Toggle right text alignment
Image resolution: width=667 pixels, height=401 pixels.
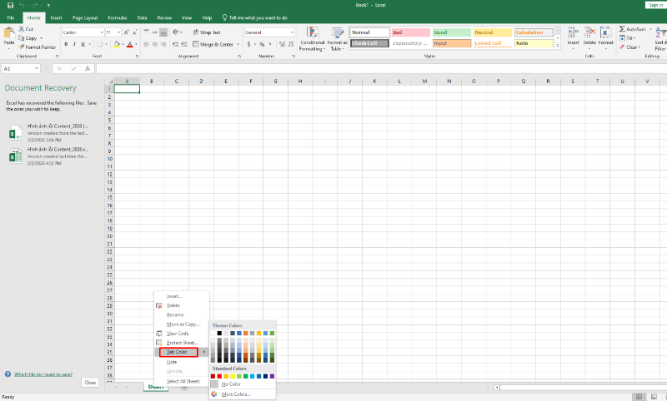click(163, 44)
